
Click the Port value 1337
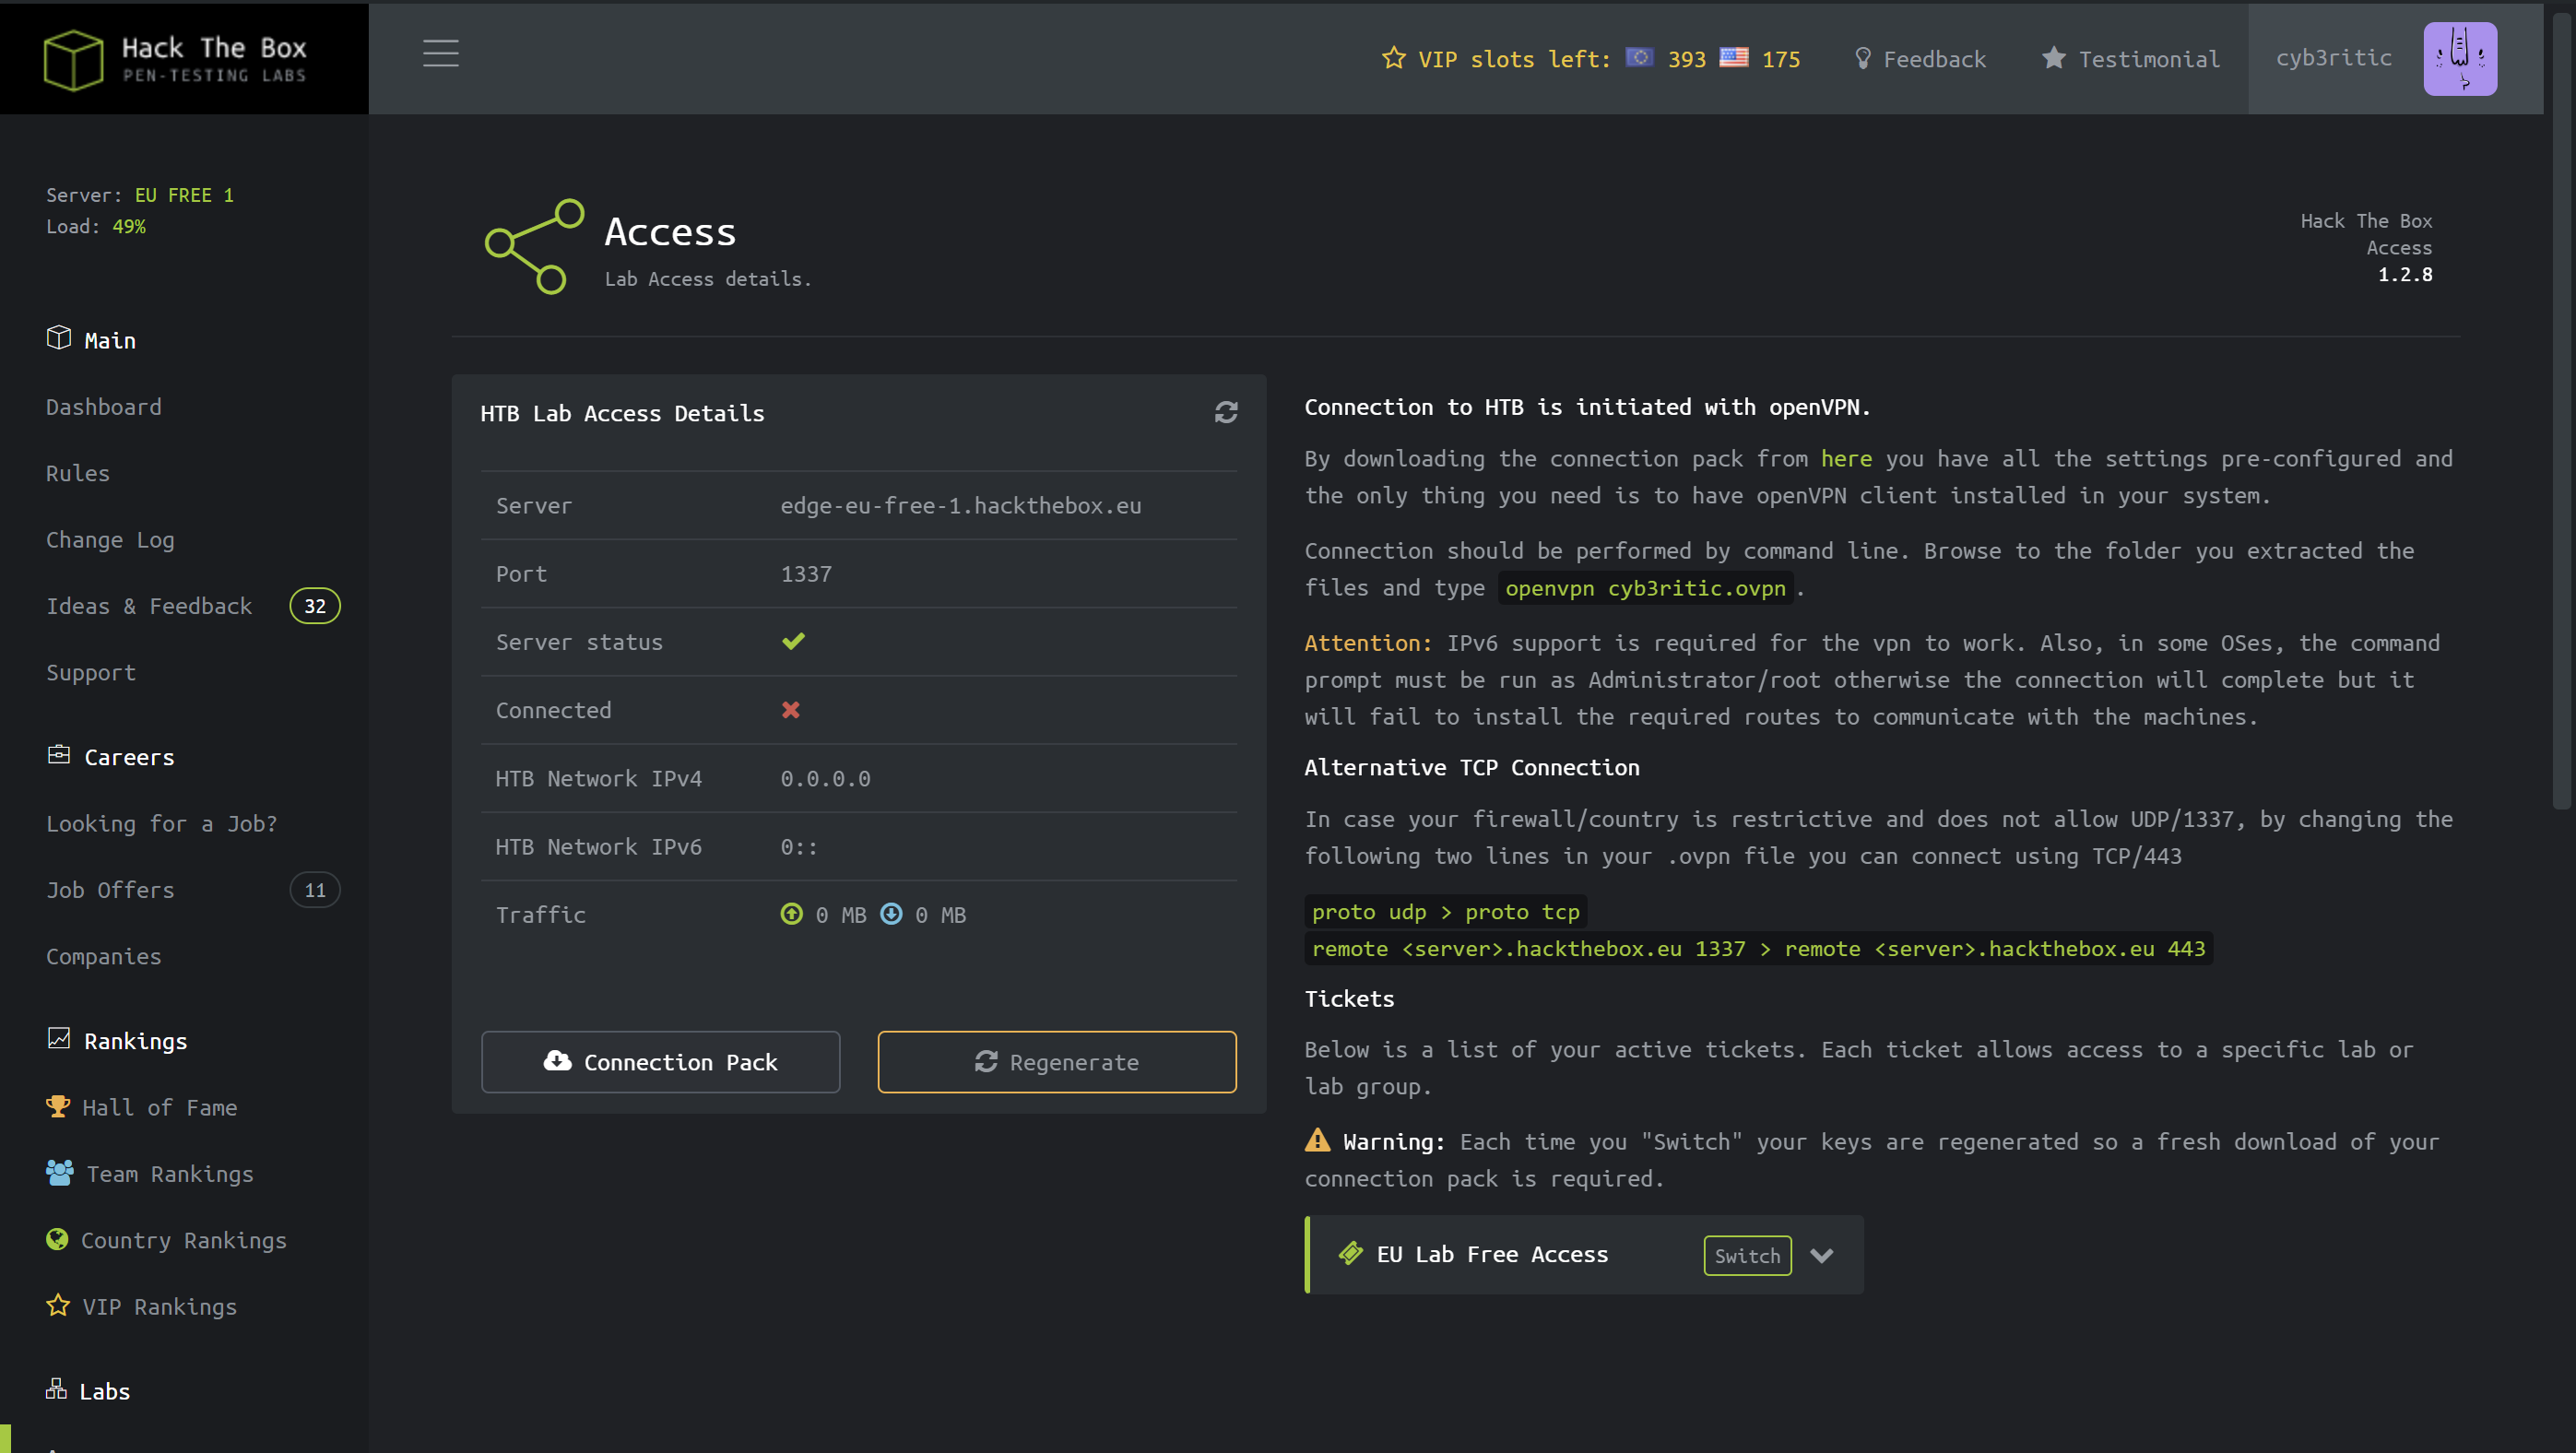point(806,574)
